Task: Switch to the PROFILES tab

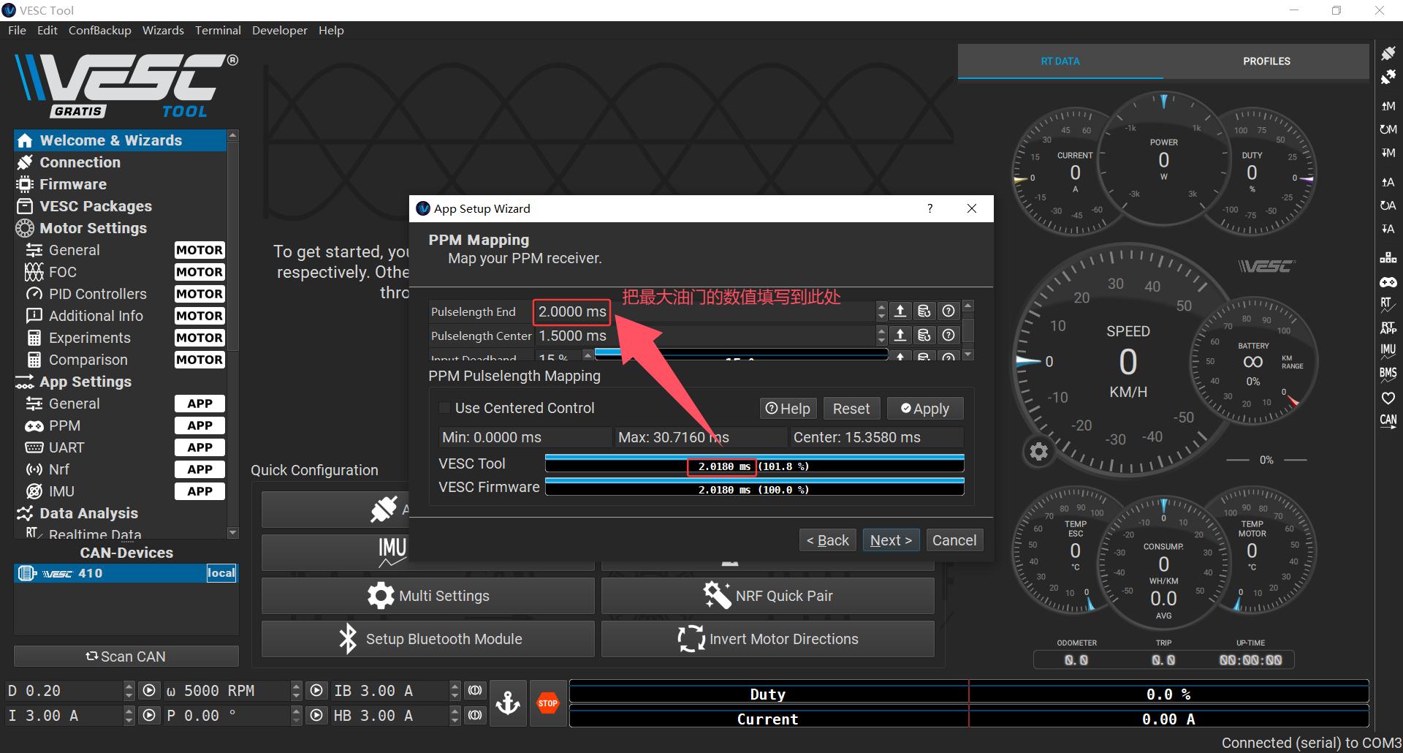Action: (1266, 61)
